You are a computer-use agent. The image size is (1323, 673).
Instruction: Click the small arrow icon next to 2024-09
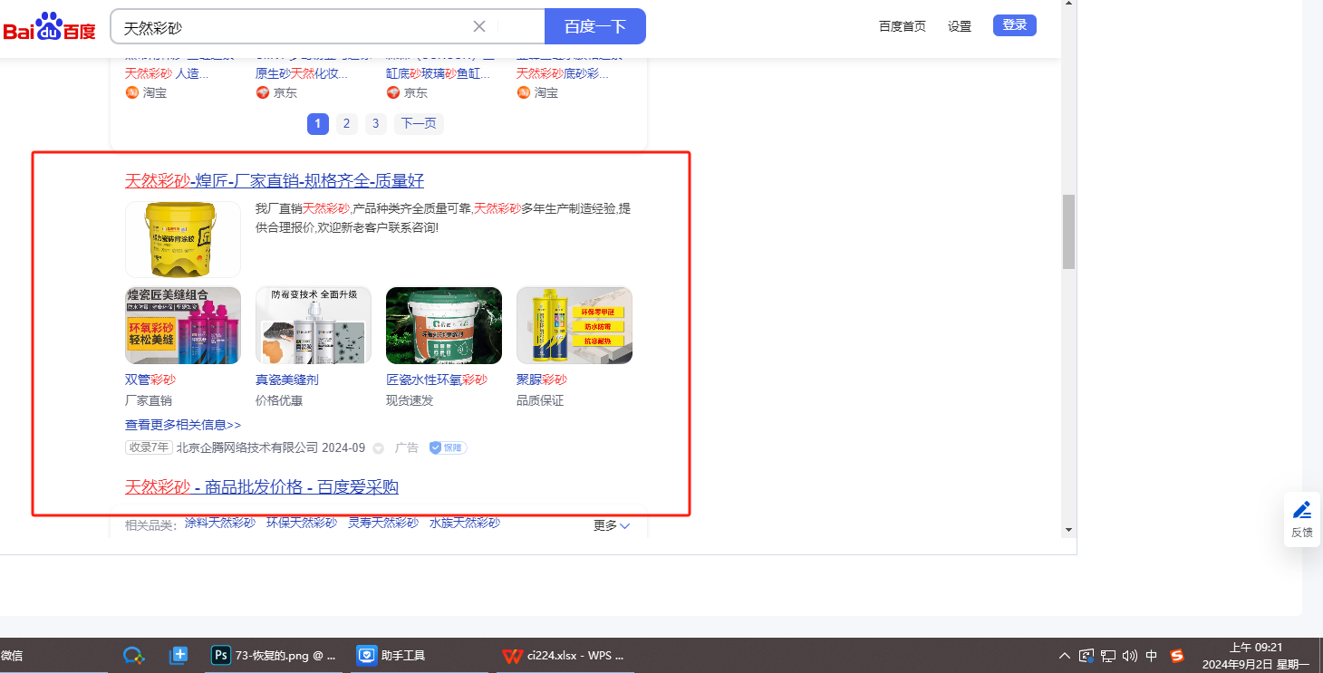tap(379, 447)
